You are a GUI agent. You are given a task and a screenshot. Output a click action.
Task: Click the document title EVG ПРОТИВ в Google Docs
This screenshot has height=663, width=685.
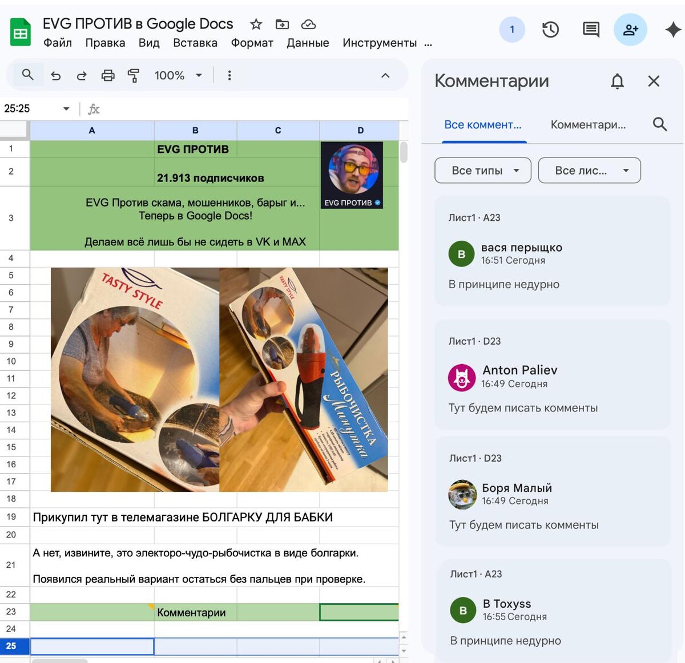click(x=138, y=24)
